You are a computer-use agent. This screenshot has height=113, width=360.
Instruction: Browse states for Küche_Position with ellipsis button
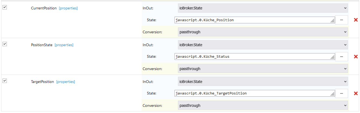(341, 20)
